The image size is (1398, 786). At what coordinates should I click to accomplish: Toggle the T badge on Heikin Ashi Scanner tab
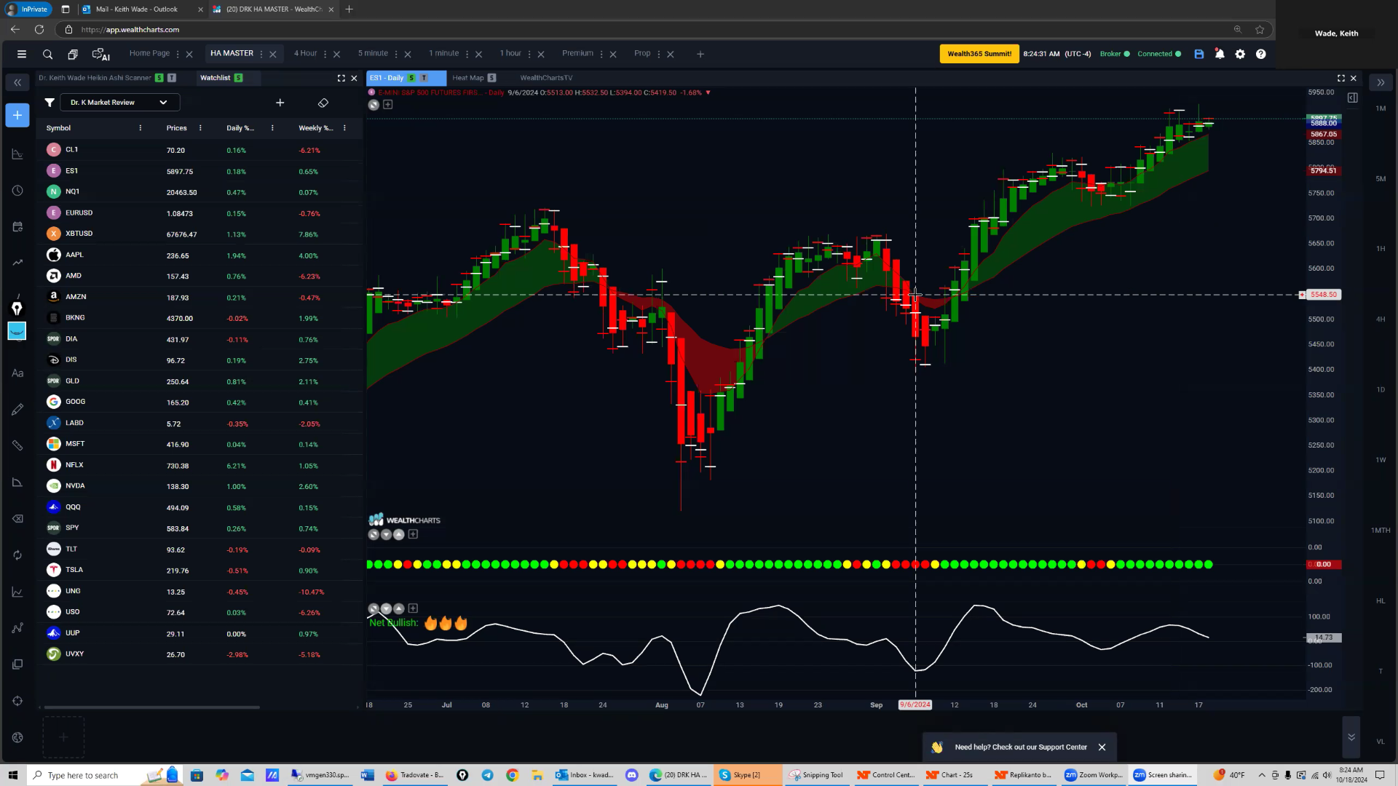(x=172, y=78)
